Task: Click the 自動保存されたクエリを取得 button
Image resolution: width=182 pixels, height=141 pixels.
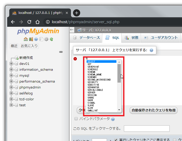Action: coord(153,110)
